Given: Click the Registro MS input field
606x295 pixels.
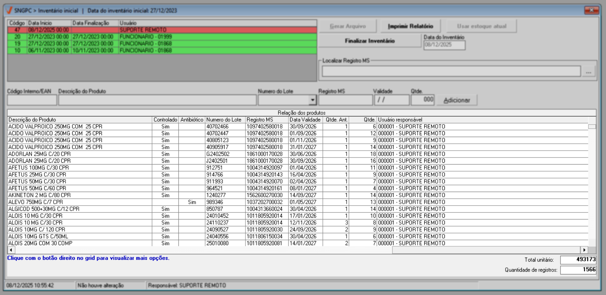Looking at the screenshot, I should click(x=346, y=100).
